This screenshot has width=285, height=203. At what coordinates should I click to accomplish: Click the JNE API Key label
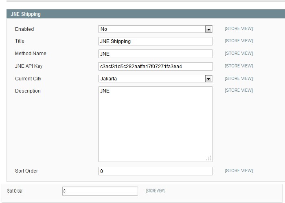pos(29,66)
